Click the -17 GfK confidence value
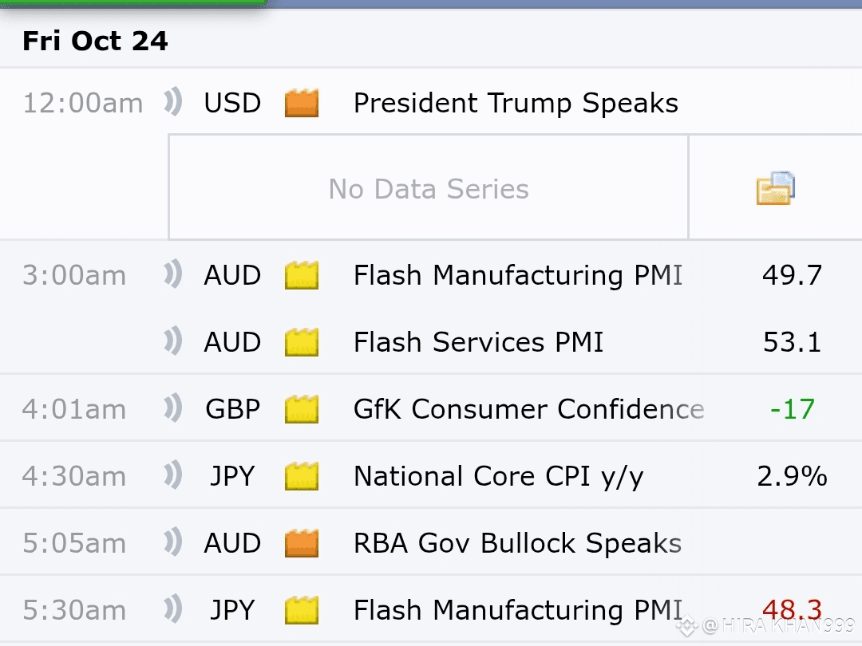Screen dimensions: 862x646 [x=792, y=408]
